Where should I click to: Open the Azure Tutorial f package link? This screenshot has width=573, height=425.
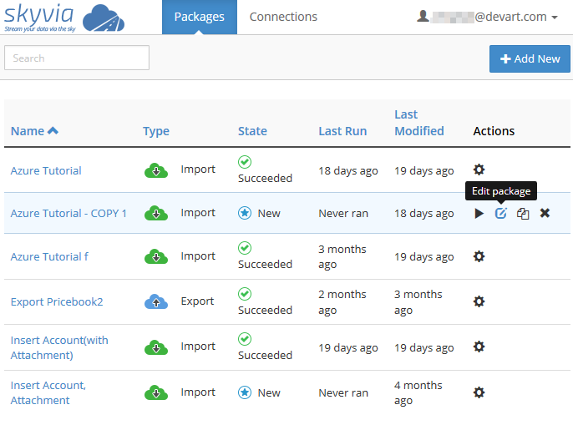click(x=49, y=256)
